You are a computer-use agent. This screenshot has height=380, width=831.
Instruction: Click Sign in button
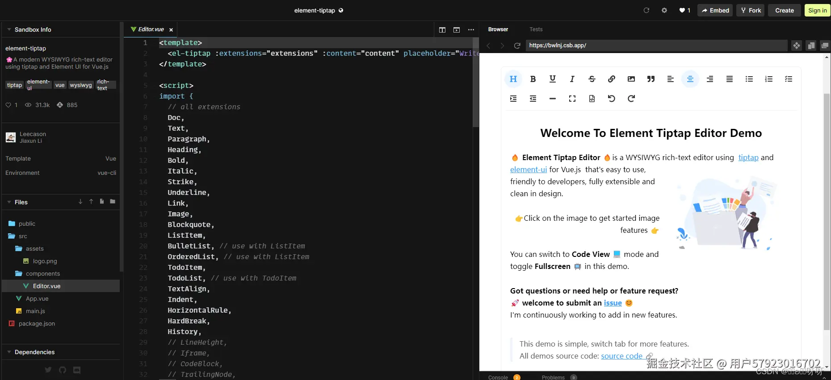pos(817,10)
